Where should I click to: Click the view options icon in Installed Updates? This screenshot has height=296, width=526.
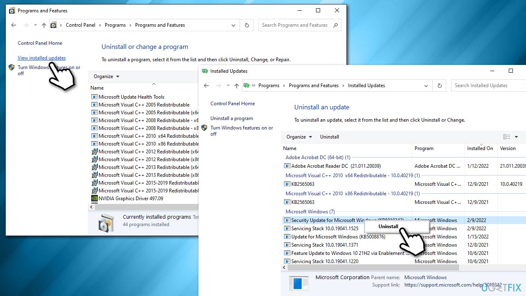[x=507, y=137]
